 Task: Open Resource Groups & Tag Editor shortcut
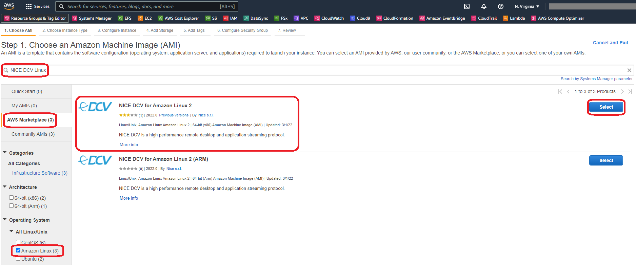35,18
